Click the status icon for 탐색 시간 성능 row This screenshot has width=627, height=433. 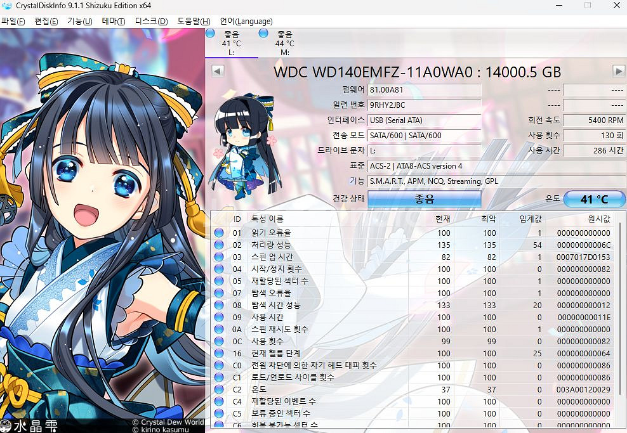(x=219, y=305)
